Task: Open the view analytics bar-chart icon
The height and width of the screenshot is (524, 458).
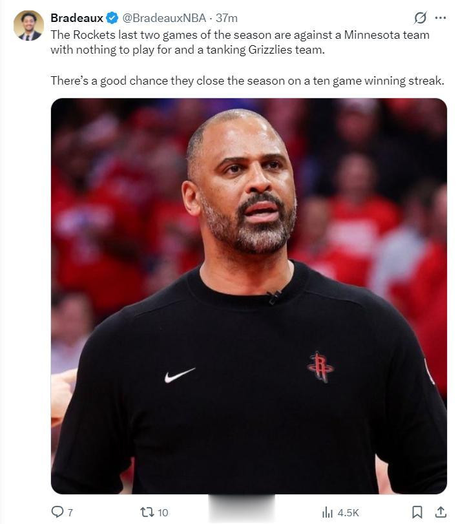Action: [x=327, y=512]
